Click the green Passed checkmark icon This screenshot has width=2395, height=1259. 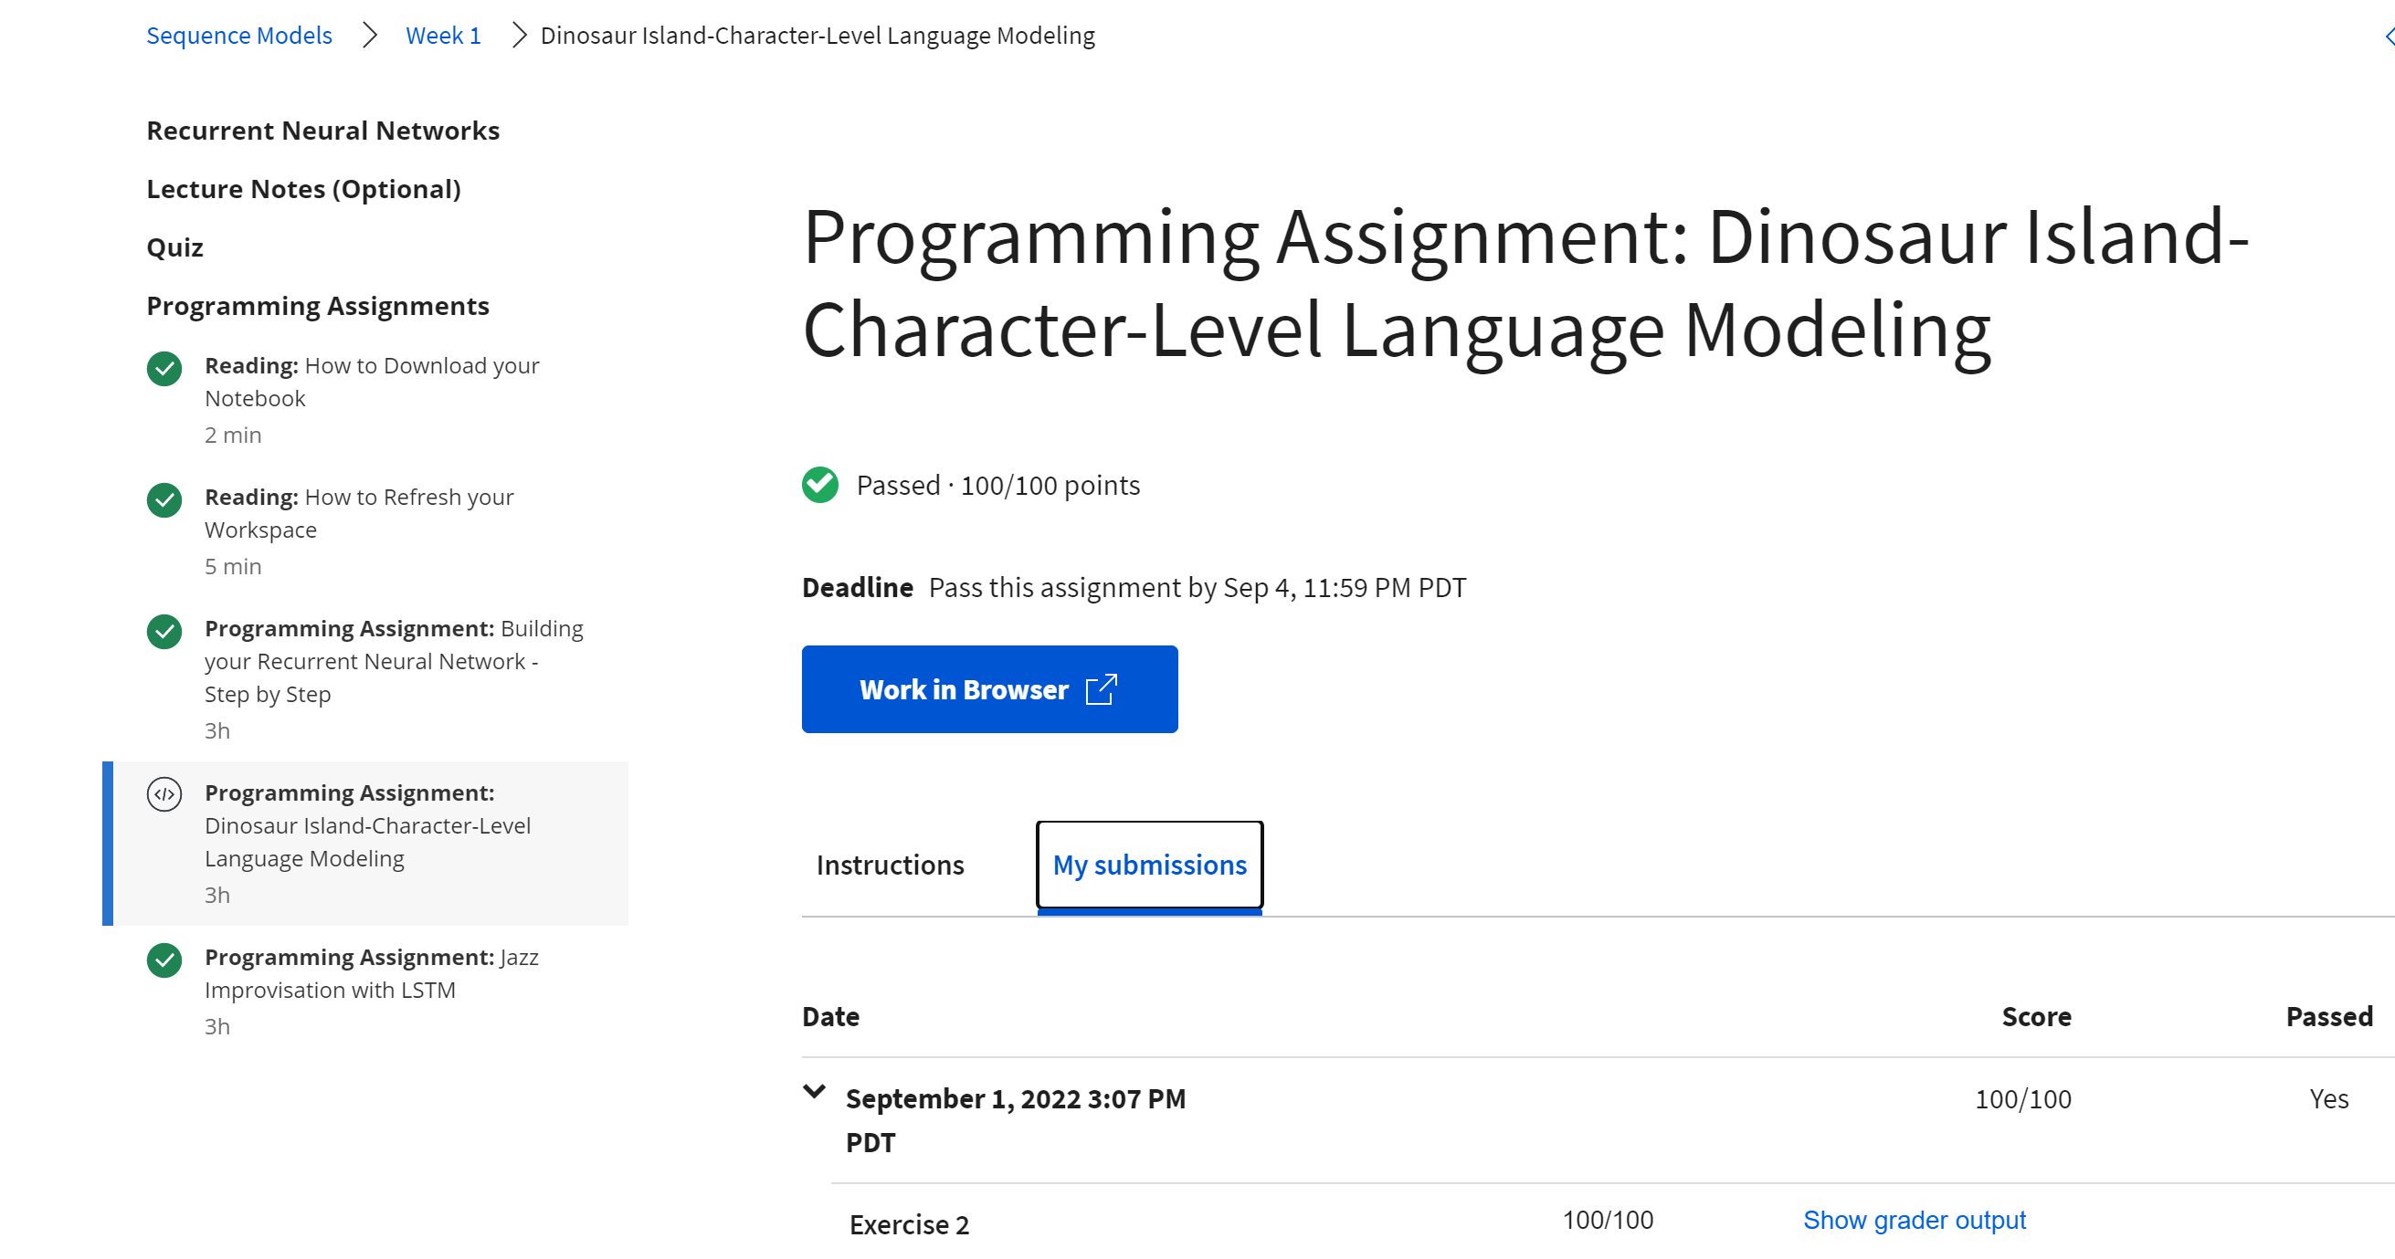point(819,484)
